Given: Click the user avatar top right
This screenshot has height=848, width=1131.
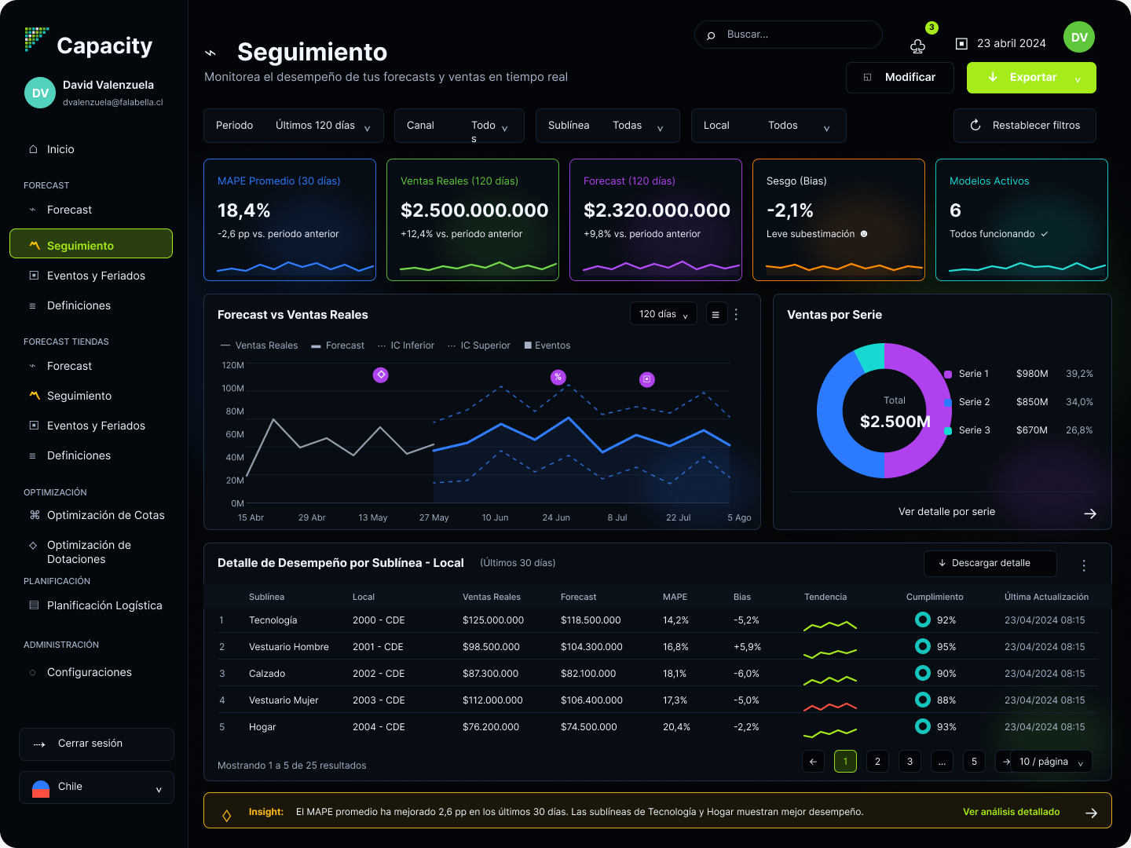Looking at the screenshot, I should (x=1079, y=37).
